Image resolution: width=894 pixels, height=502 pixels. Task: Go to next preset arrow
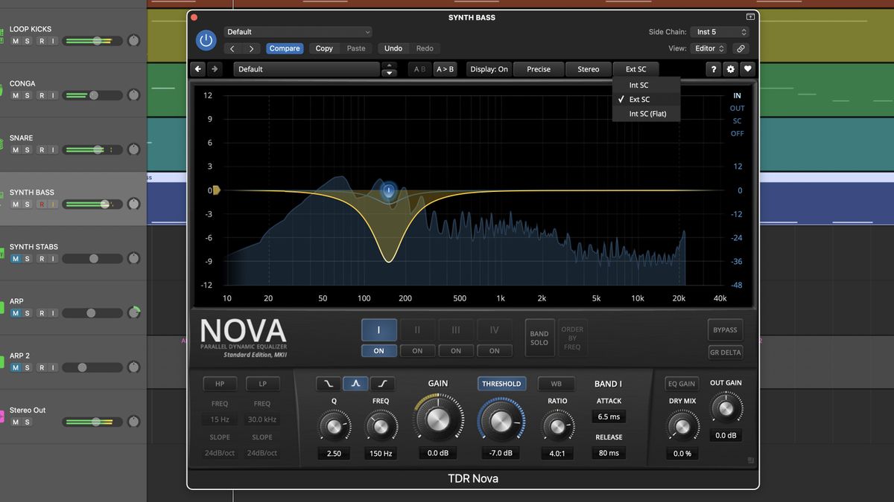pyautogui.click(x=251, y=48)
